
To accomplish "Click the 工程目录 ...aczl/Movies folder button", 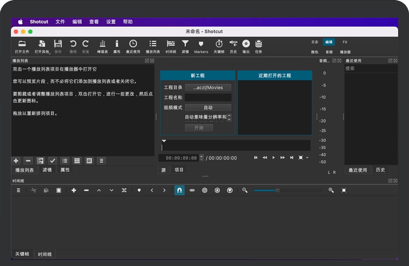I will coord(208,88).
